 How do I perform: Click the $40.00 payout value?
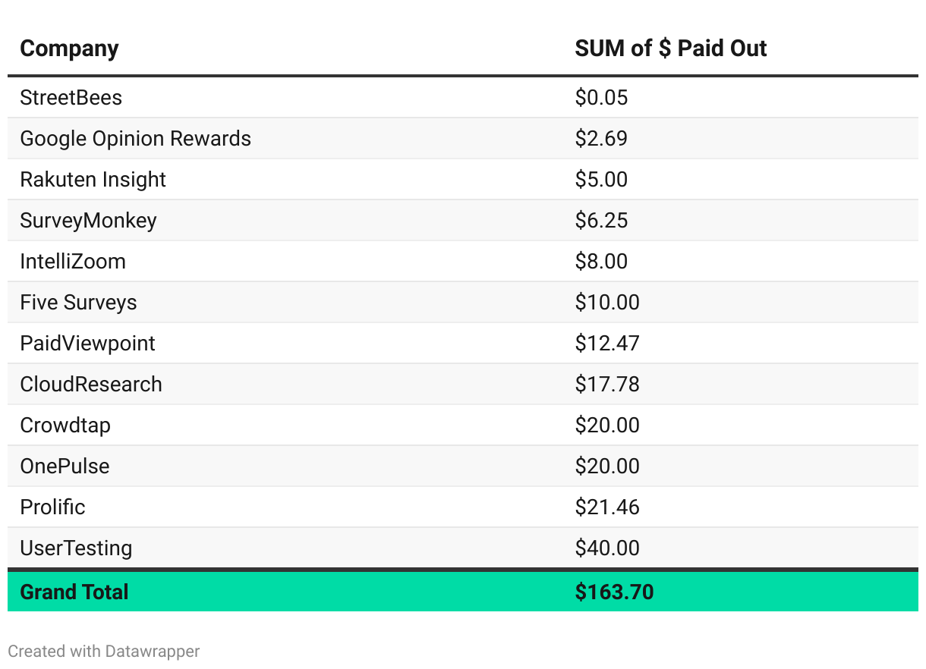tap(607, 548)
